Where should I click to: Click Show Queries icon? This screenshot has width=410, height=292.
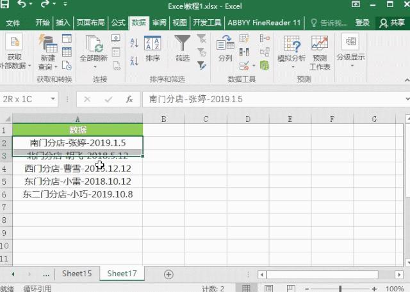(67, 38)
